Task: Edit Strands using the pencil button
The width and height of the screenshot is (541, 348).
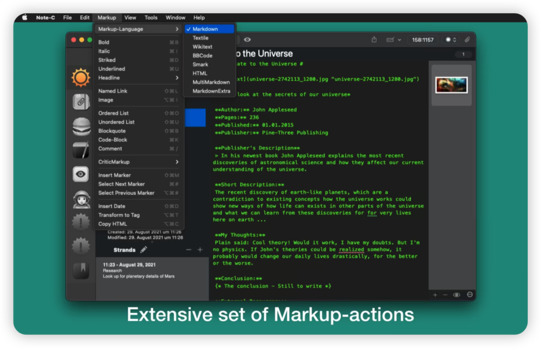Action: tap(144, 250)
